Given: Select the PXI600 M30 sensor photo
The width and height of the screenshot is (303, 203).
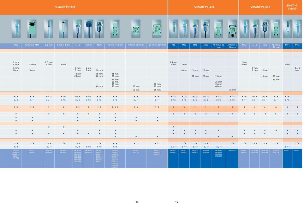Looking at the screenshot, I should (265, 29).
